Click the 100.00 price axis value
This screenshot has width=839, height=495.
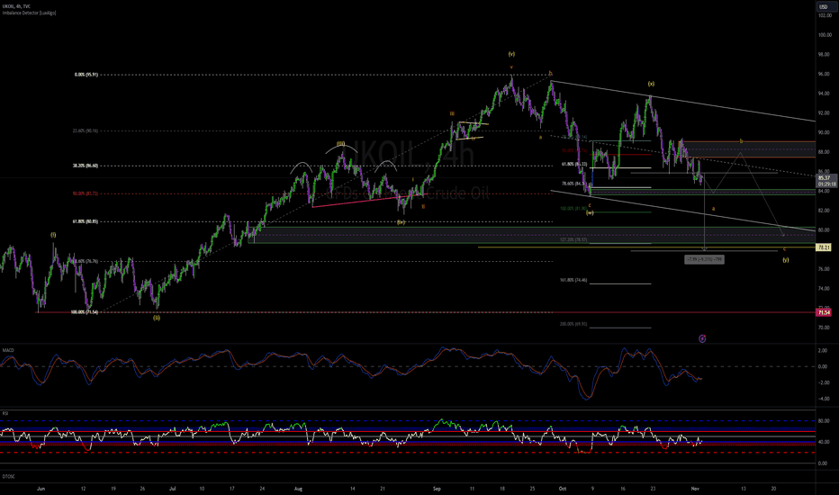tap(824, 35)
